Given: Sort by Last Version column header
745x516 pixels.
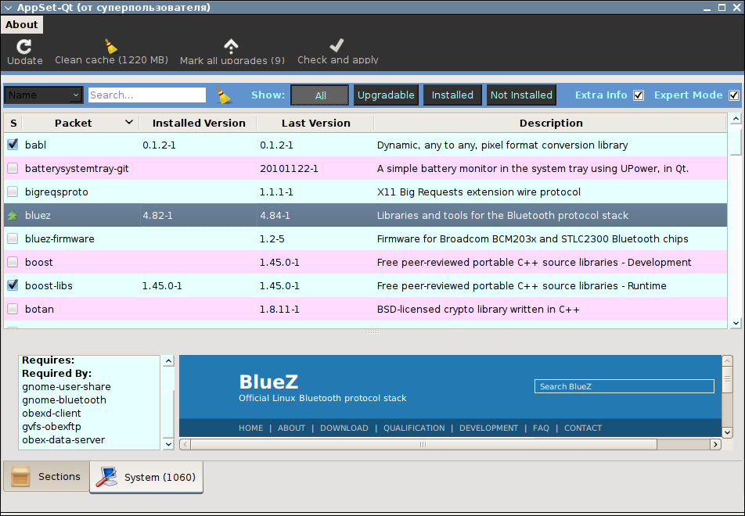Looking at the screenshot, I should [315, 123].
